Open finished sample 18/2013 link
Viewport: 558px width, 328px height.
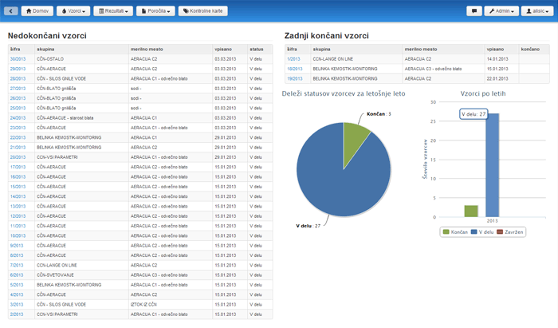(294, 69)
